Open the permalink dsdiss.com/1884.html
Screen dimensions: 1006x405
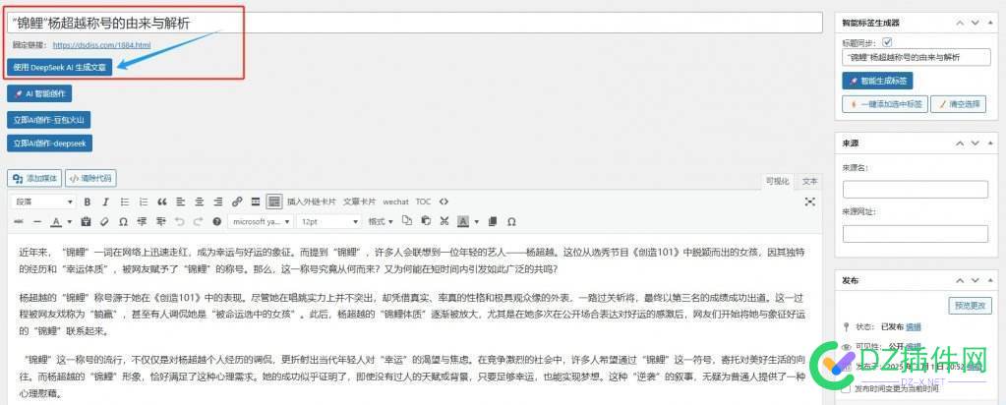(x=101, y=45)
